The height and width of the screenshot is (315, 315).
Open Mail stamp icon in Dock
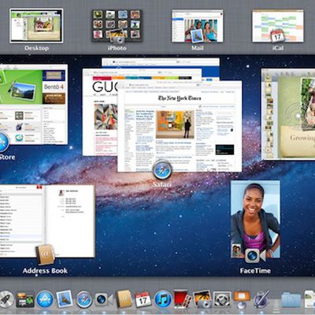click(x=65, y=298)
